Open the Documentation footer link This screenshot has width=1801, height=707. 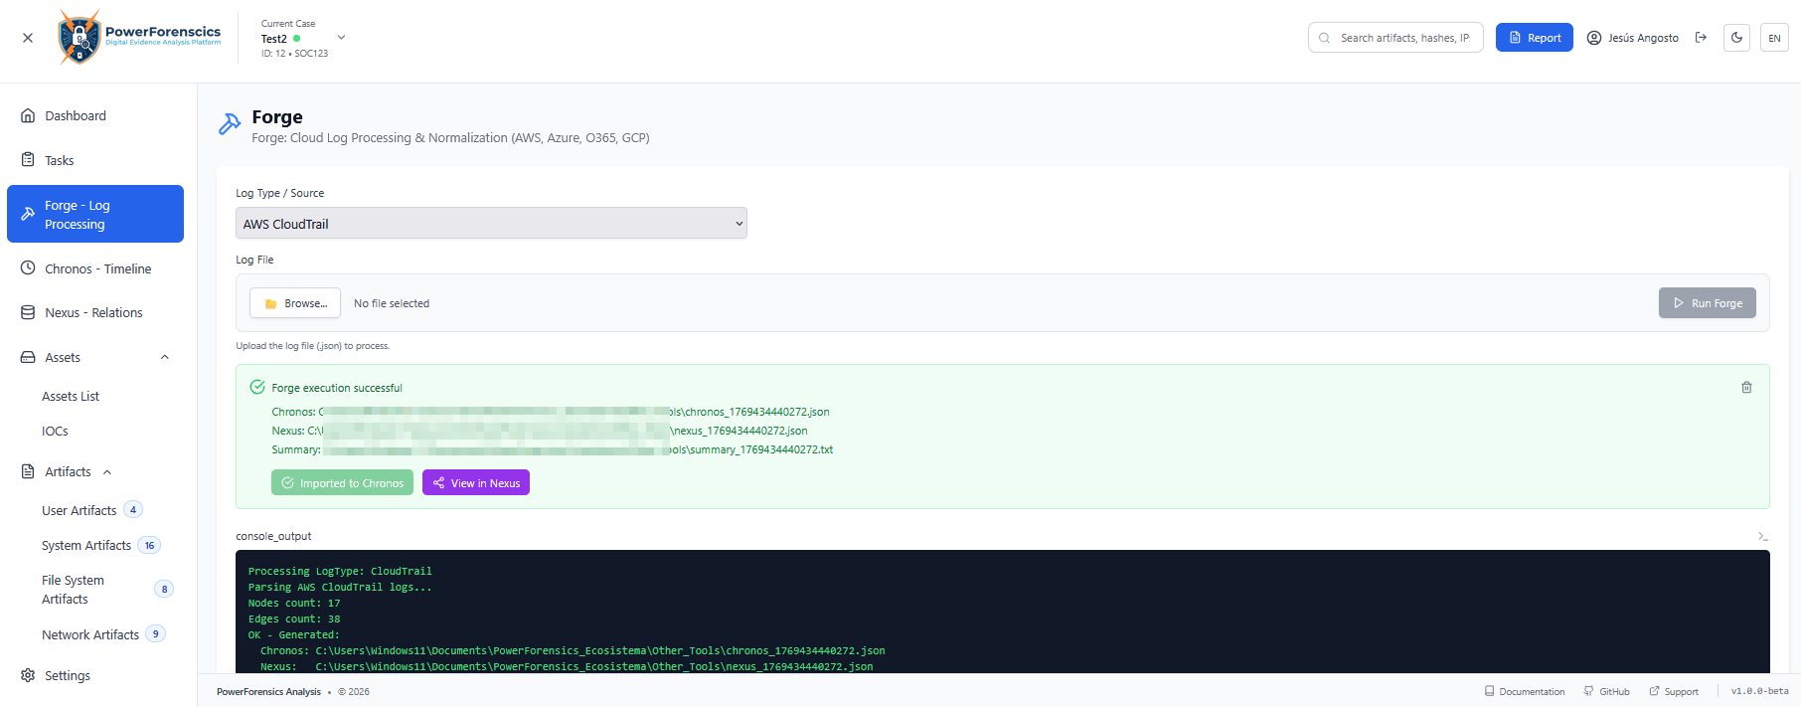point(1525,691)
